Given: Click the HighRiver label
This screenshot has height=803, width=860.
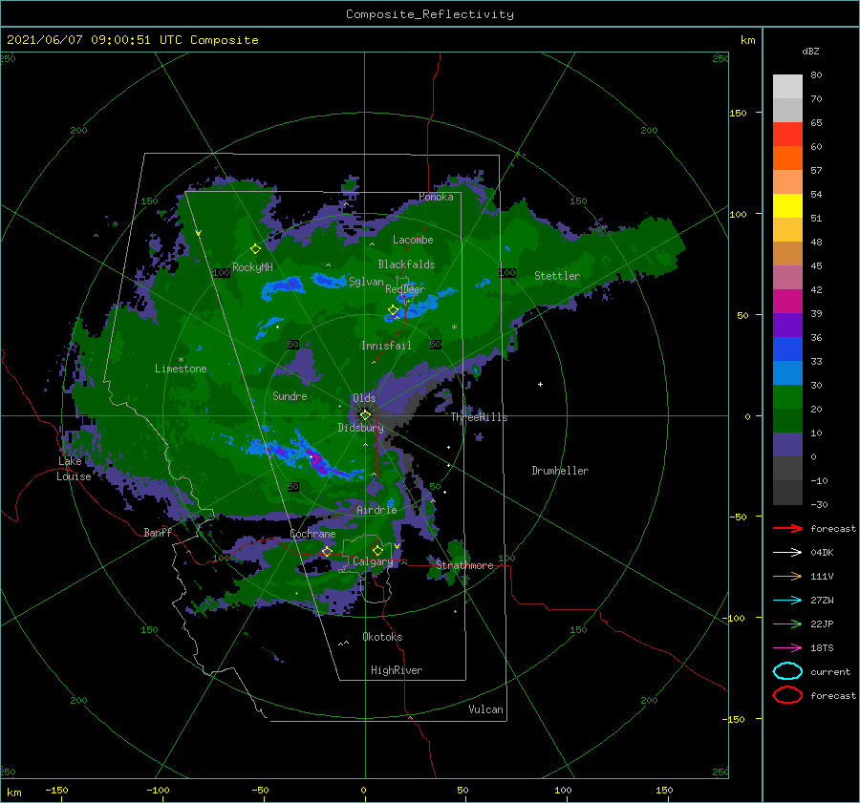Looking at the screenshot, I should tap(397, 670).
